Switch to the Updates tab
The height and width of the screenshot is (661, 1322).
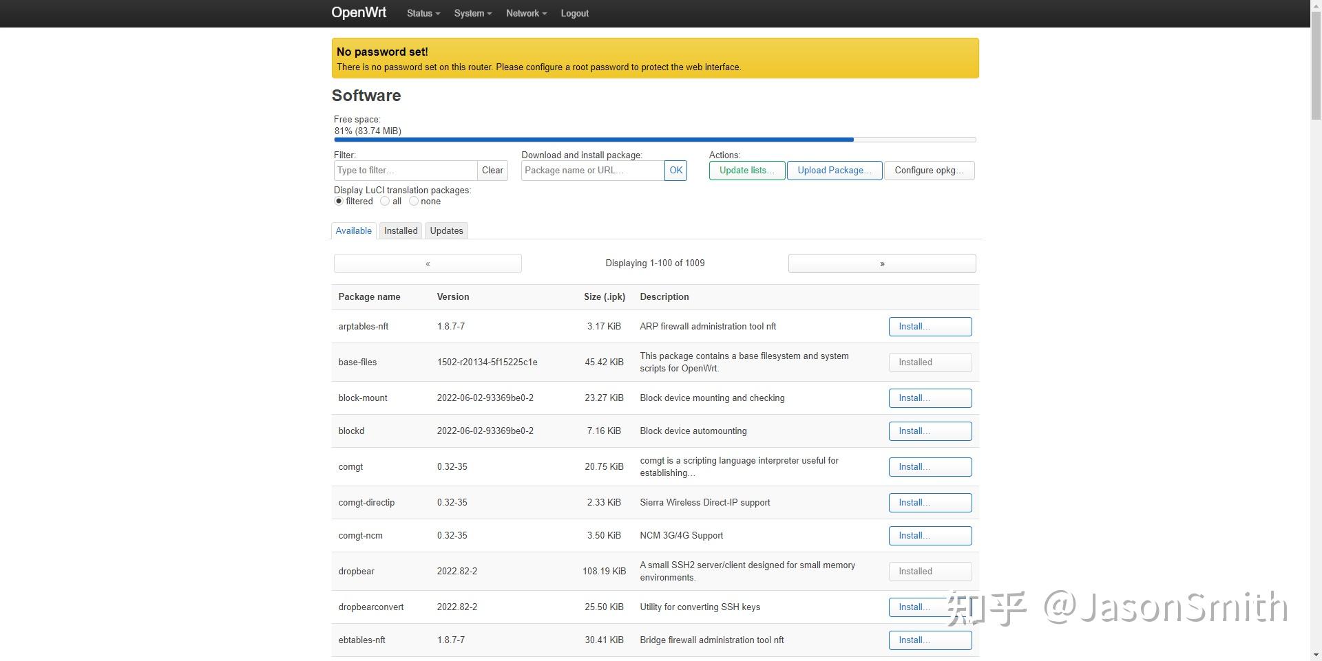point(446,230)
